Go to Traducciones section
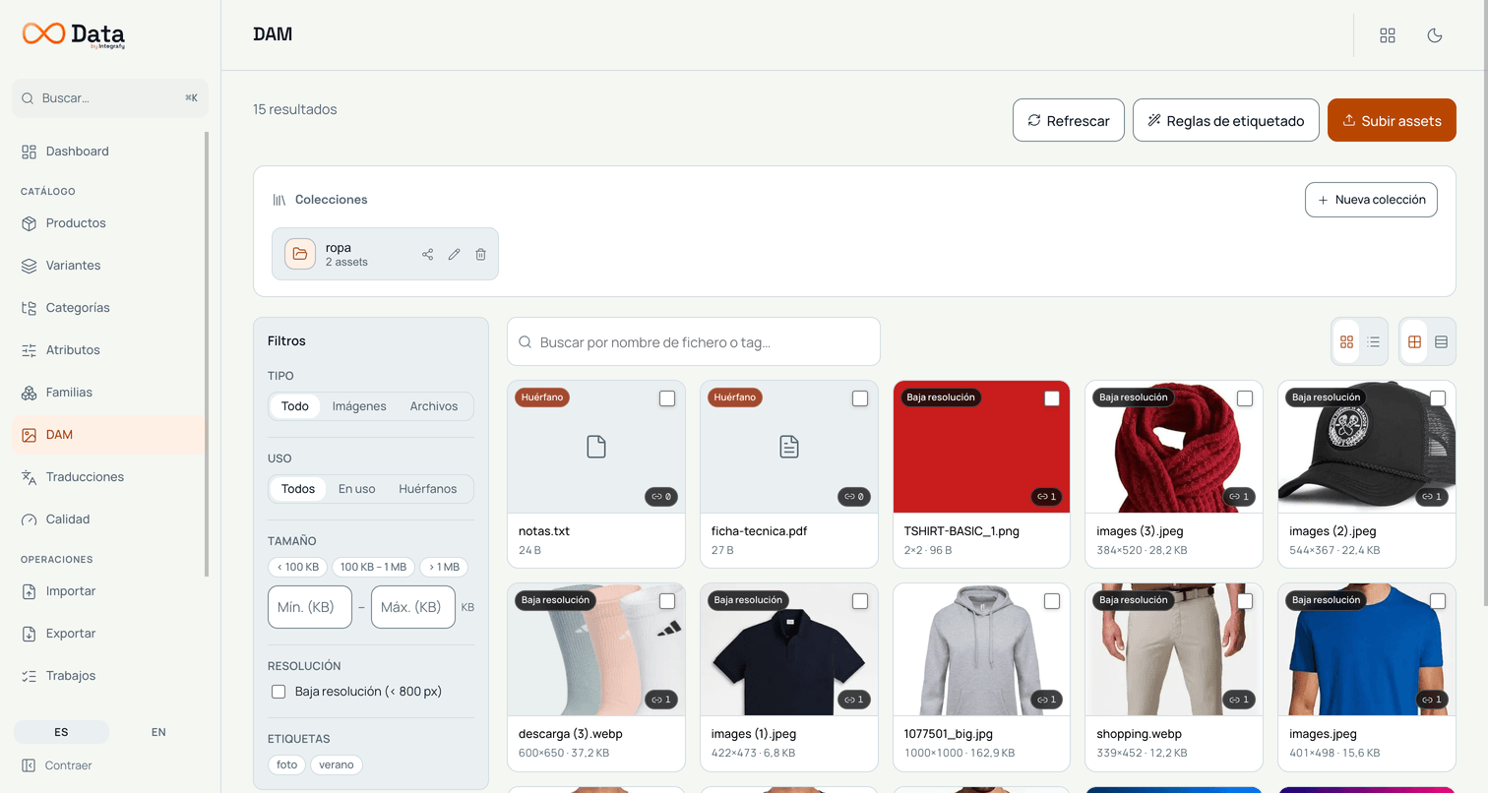Image resolution: width=1488 pixels, height=793 pixels. click(109, 477)
